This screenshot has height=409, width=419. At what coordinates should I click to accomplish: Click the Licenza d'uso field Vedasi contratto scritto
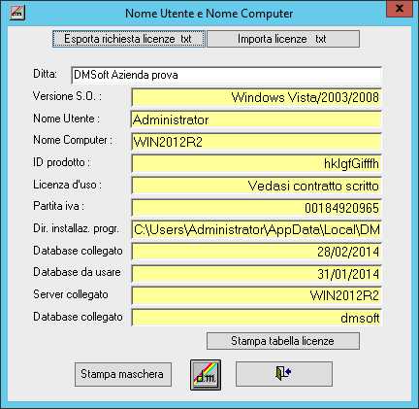click(256, 186)
